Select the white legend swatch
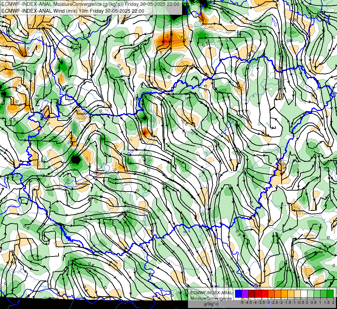337x309 pixels. point(304,294)
